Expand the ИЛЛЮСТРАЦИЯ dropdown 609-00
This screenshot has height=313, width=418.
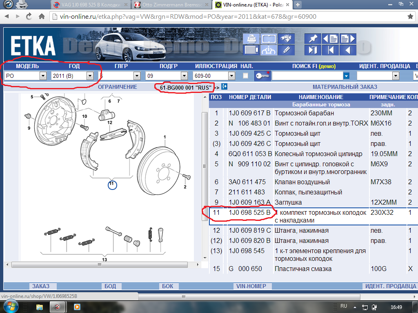pos(231,76)
